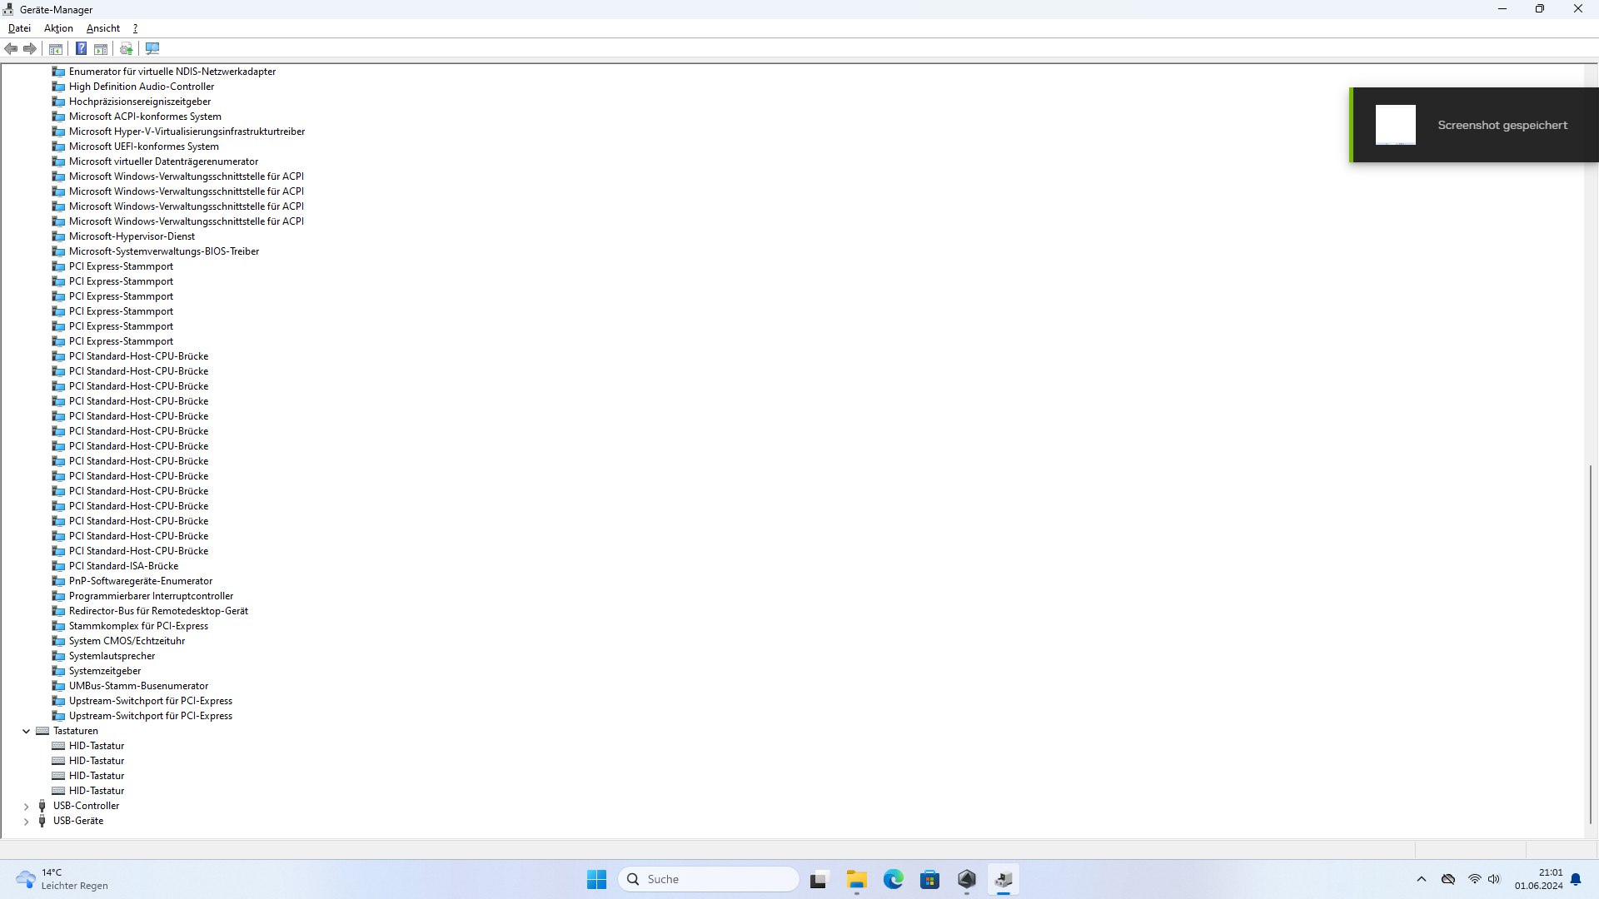Screen dimensions: 1599x899
Task: Open the blue Help toolbar icon
Action: coord(81,49)
